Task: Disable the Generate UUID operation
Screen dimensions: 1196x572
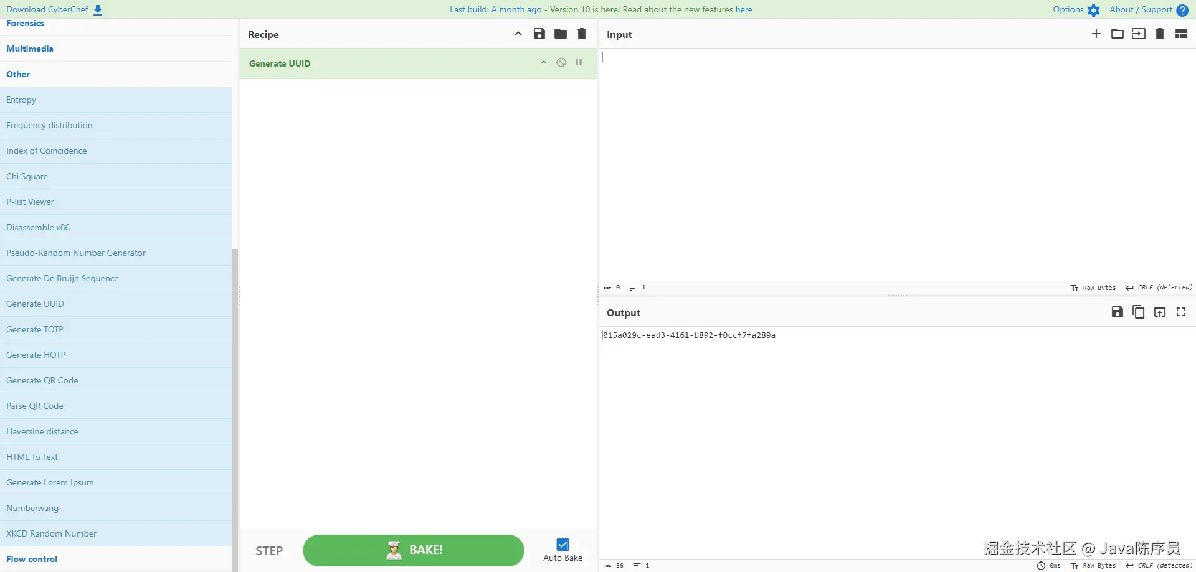Action: tap(561, 63)
